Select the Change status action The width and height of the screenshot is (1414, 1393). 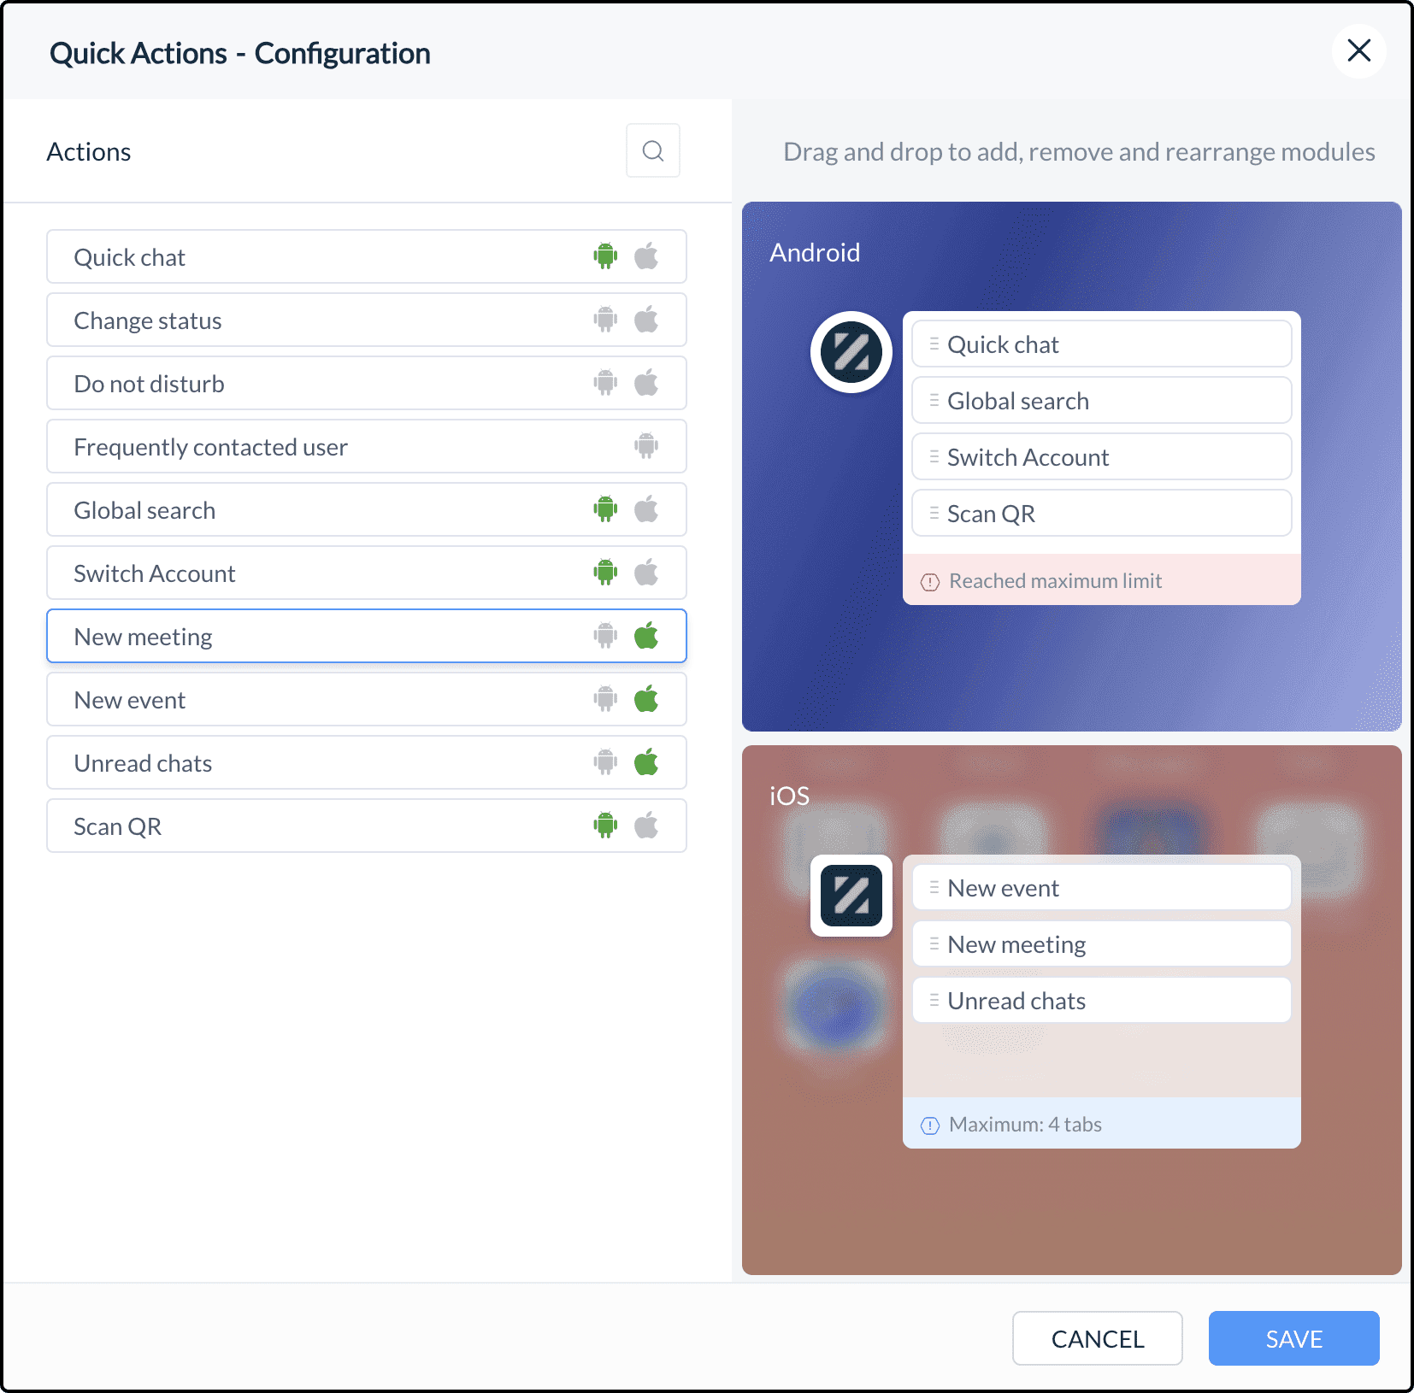coord(367,320)
